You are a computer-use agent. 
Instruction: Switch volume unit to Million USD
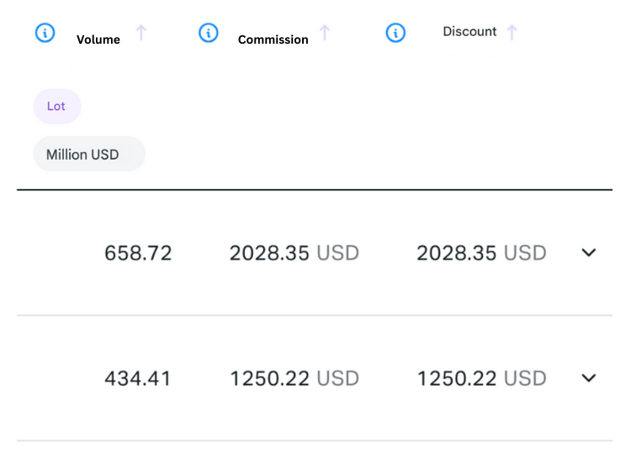(89, 154)
